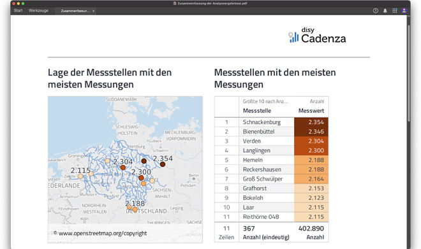Click the dark brown 2.346 value cell
421x249 pixels.
[x=311, y=132]
